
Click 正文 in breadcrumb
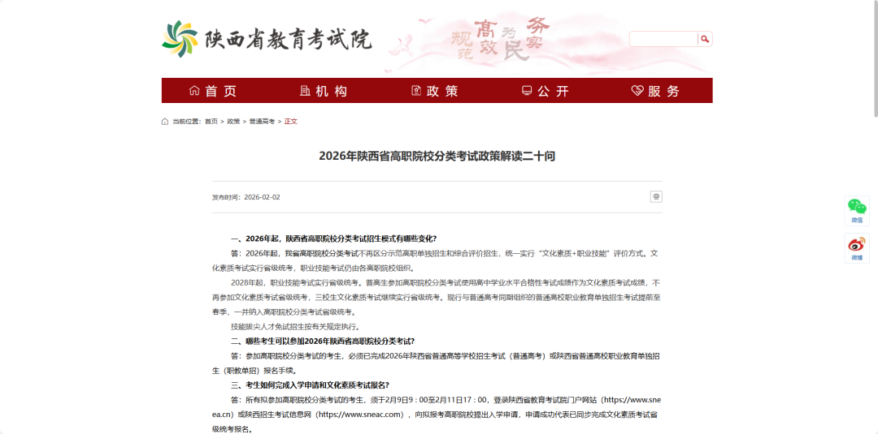pyautogui.click(x=290, y=121)
